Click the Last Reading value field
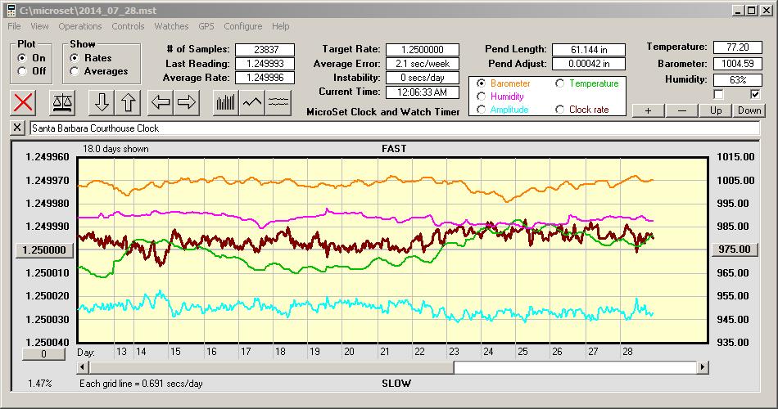 click(x=265, y=64)
